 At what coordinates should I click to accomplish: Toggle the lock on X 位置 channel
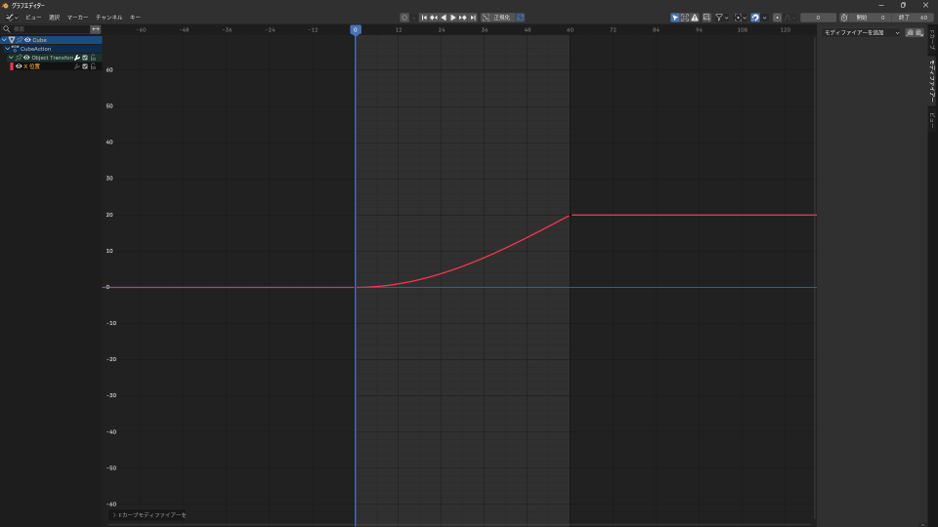pos(93,66)
